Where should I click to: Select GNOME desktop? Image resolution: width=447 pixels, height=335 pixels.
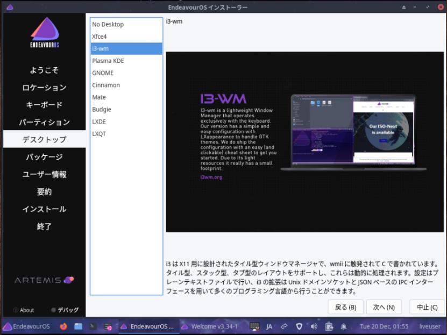tap(126, 73)
